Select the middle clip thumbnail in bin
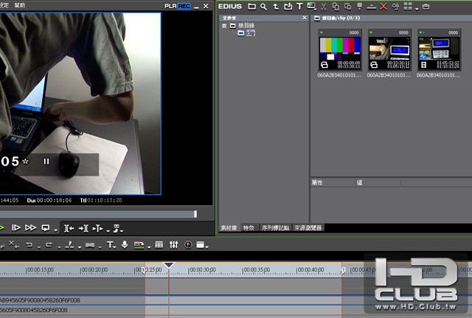This screenshot has width=472, height=318. (389, 50)
